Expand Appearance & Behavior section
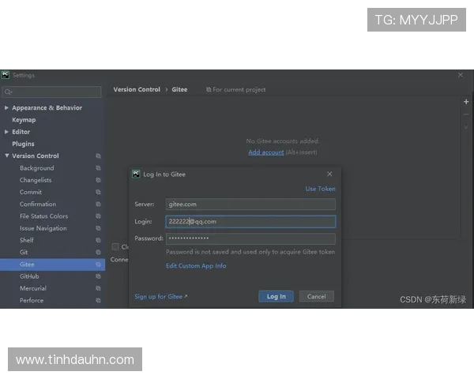The image size is (474, 379). tap(6, 107)
